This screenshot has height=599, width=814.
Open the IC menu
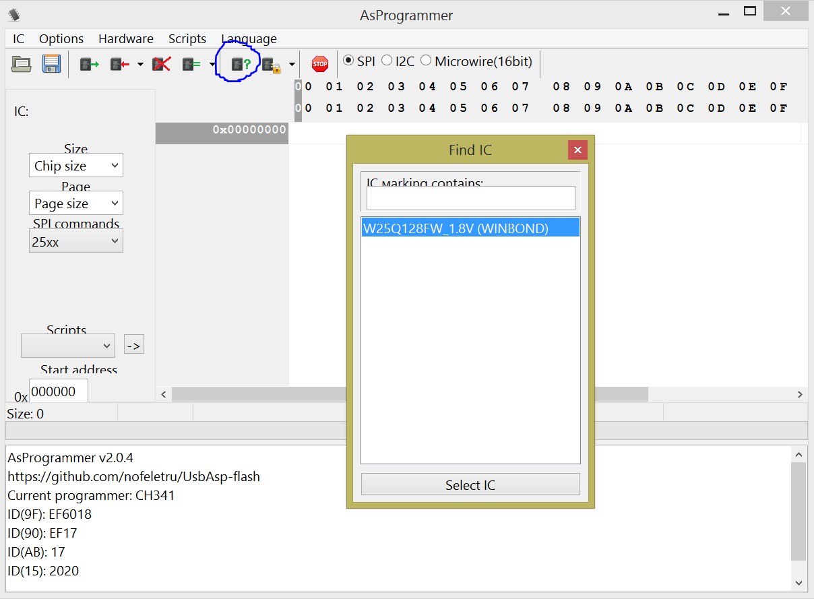[18, 38]
